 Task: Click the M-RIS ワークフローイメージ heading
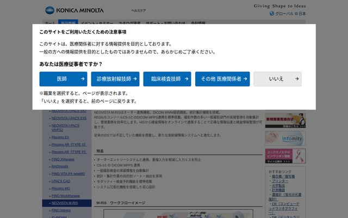[x=121, y=203]
